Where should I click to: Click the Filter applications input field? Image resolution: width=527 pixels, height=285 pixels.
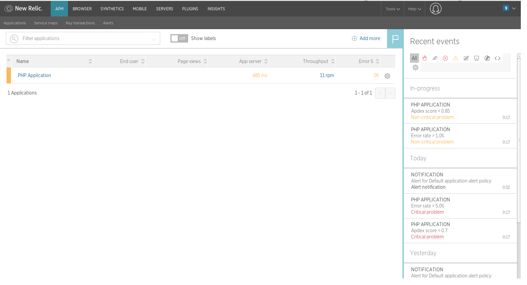[83, 38]
